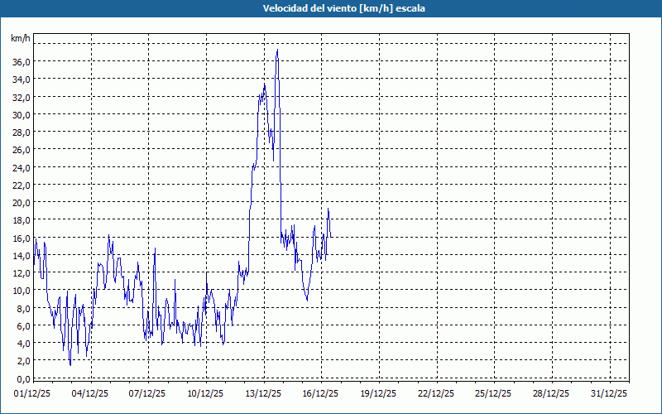Click the 30,0 y-axis label

(x=21, y=114)
